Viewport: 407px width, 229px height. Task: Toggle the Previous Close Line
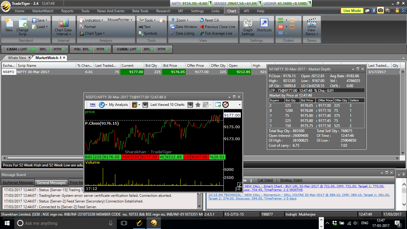tap(217, 27)
